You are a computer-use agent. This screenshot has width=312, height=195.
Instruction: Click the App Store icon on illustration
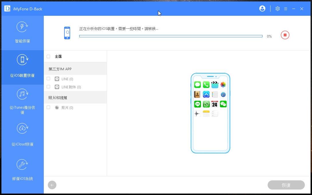point(206,94)
